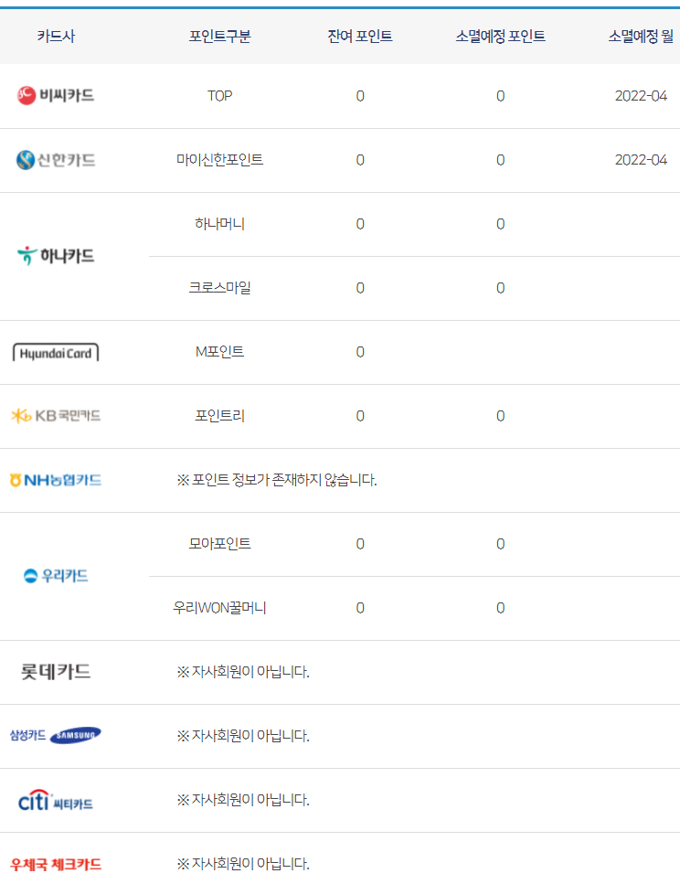The width and height of the screenshot is (680, 884).
Task: Select the 모아포인트 cell
Action: tap(219, 544)
